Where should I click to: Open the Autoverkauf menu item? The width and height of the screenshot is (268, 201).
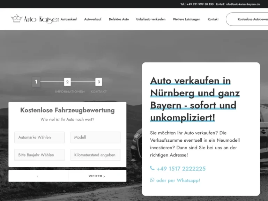[93, 19]
